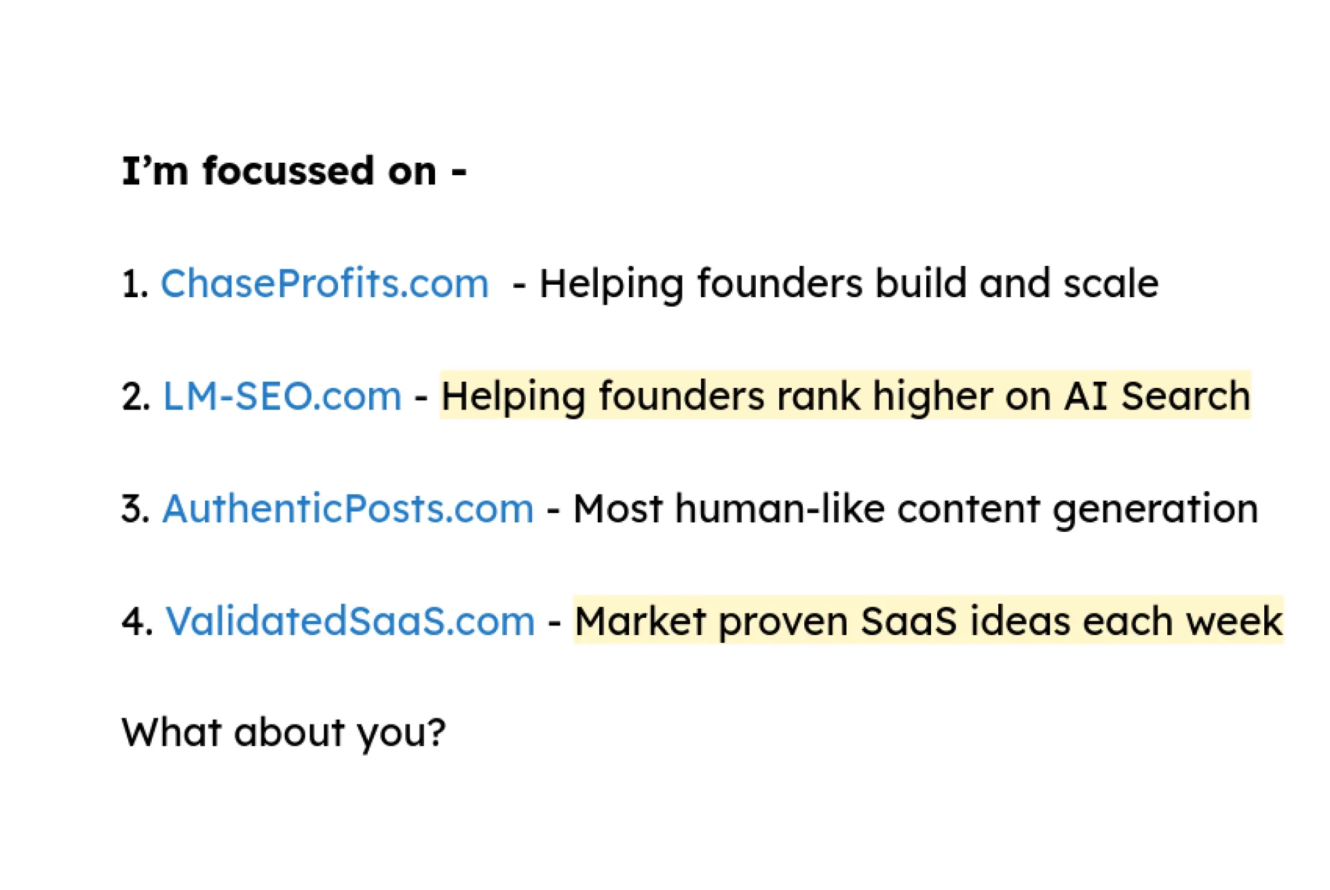The width and height of the screenshot is (1330, 890).
Task: Click the dash after ValidatedSaaS.com
Action: pos(554,623)
